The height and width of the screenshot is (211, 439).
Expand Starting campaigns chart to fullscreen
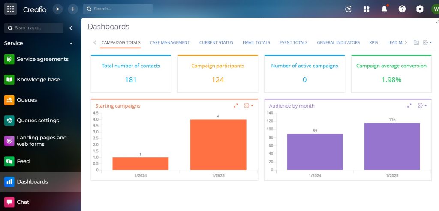(236, 105)
